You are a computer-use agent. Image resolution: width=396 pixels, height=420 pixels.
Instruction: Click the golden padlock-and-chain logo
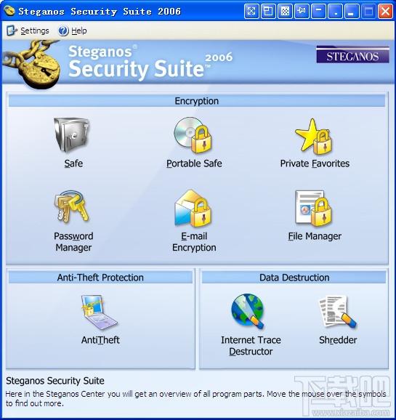(32, 64)
